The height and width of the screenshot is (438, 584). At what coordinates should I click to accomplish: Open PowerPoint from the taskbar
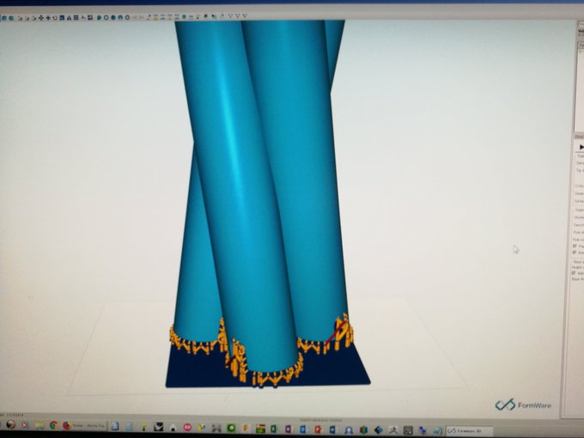[x=318, y=429]
